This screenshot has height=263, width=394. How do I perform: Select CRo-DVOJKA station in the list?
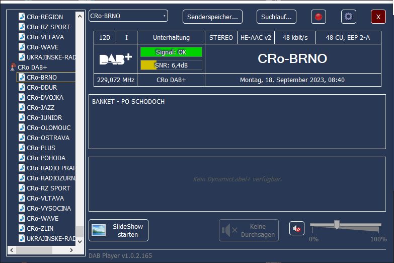tap(45, 97)
